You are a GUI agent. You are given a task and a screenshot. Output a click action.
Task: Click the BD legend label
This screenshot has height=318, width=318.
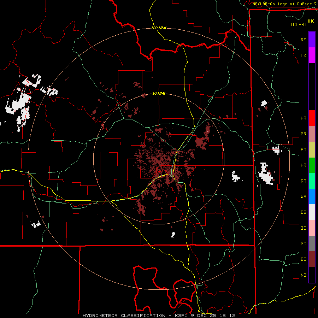[303, 150]
